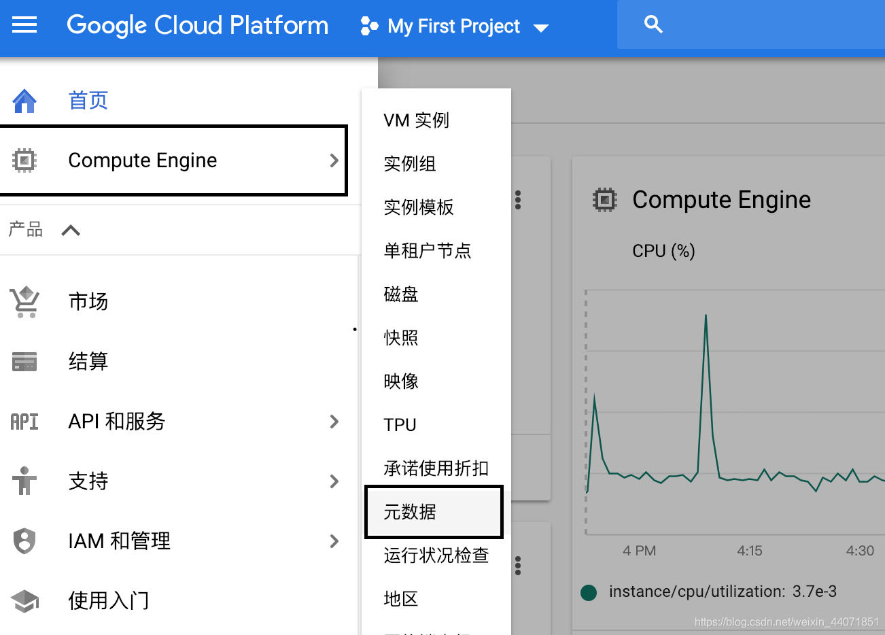Expand the IAM 和管理 submenu arrow
This screenshot has height=635, width=885.
pos(334,541)
